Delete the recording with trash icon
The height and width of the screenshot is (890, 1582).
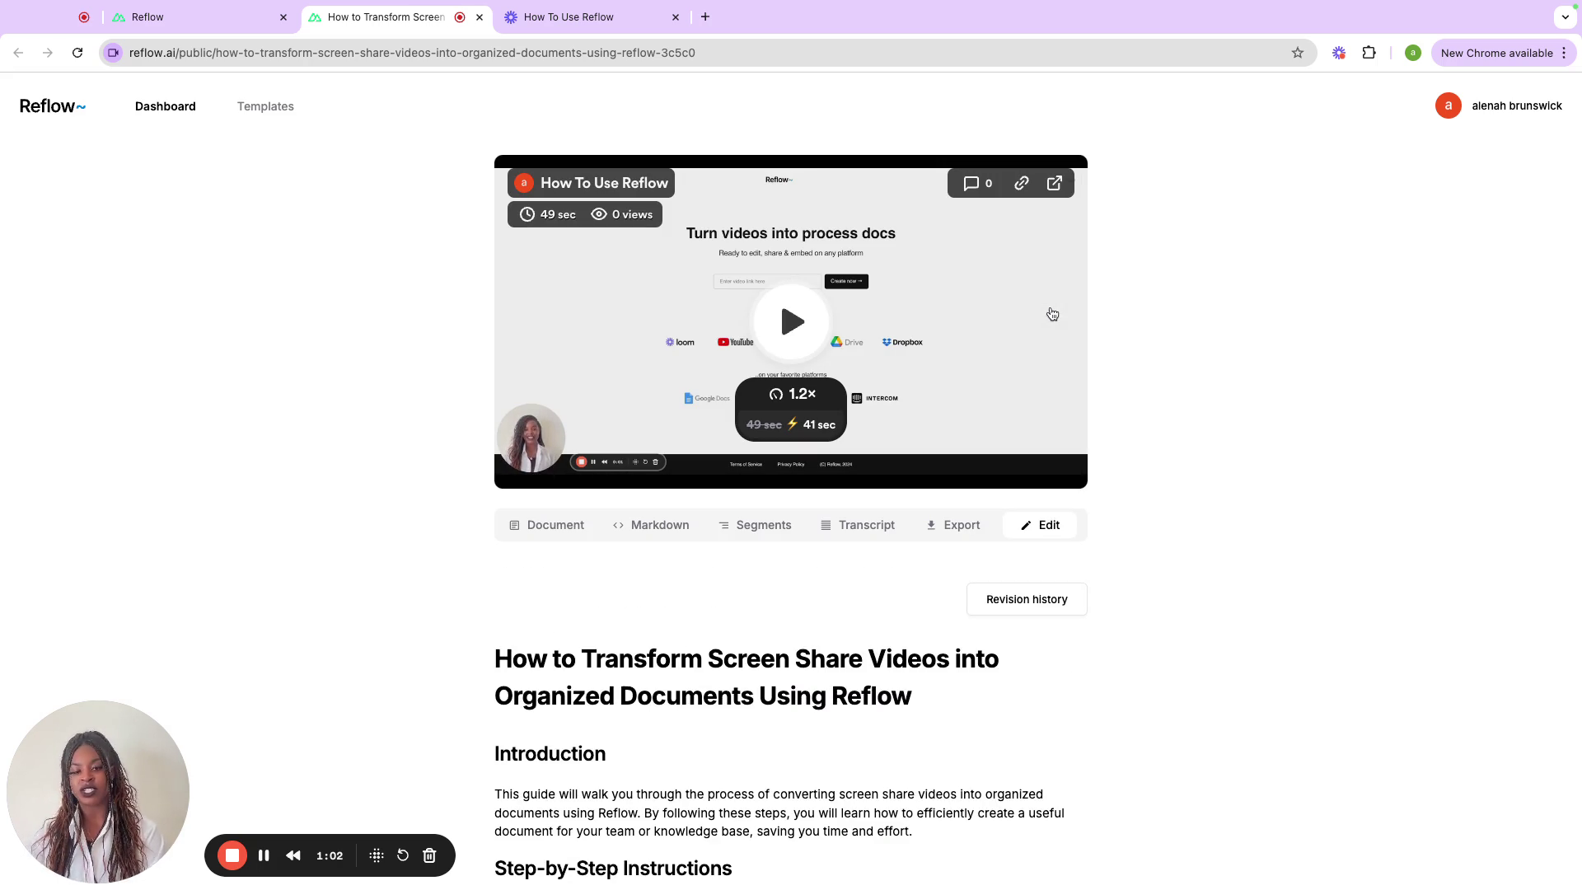point(429,855)
